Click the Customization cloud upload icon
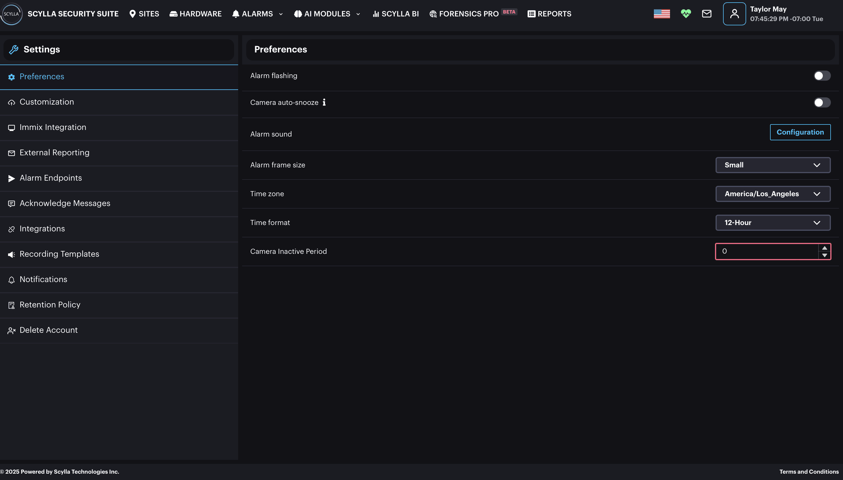This screenshot has width=843, height=480. [12, 102]
